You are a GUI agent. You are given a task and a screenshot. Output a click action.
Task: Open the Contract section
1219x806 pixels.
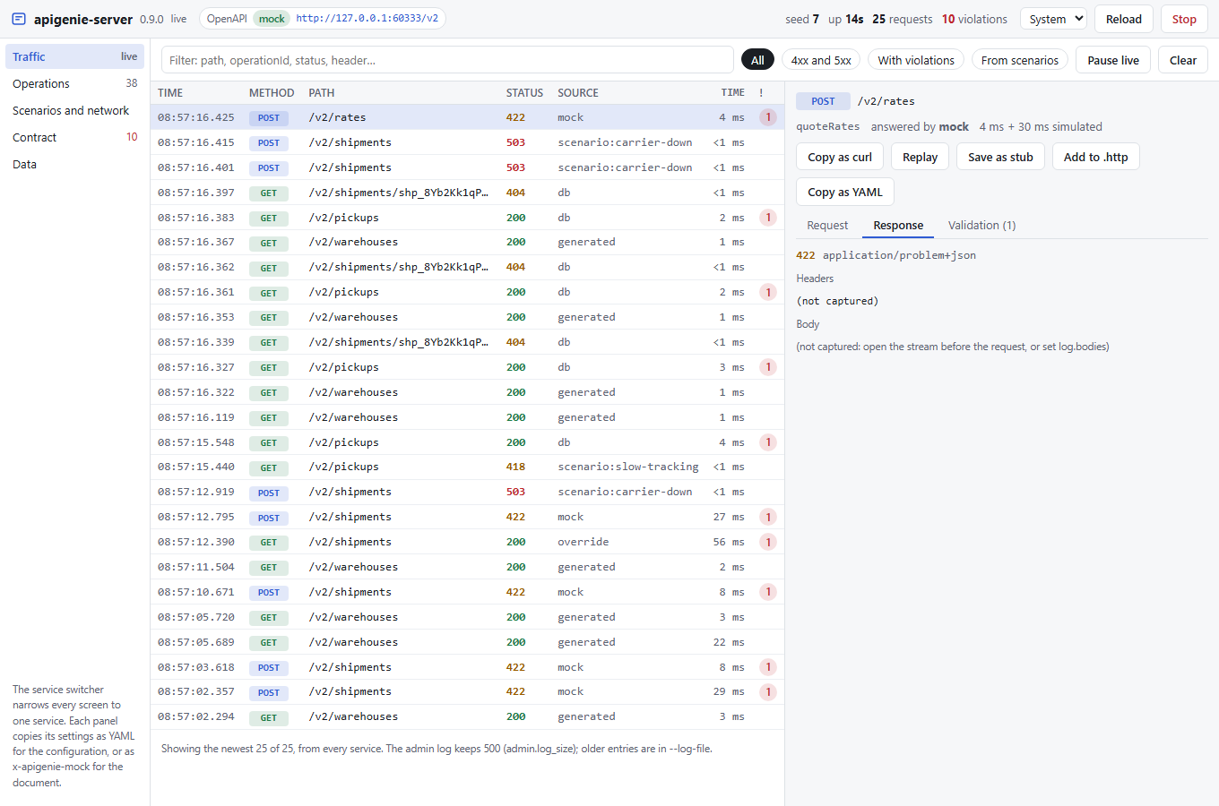(74, 137)
